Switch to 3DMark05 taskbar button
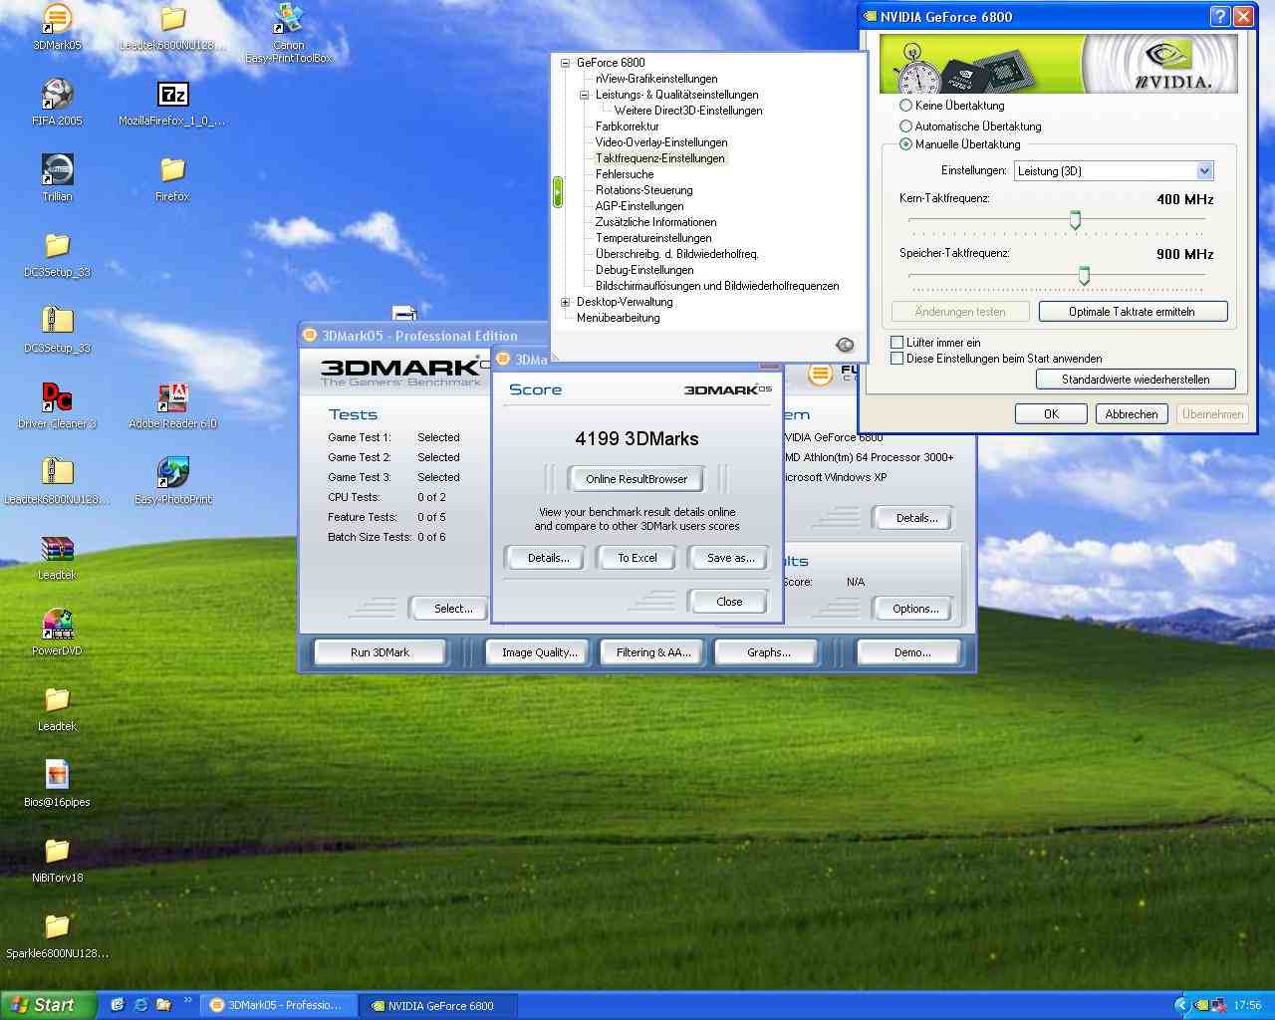Image resolution: width=1275 pixels, height=1020 pixels. pyautogui.click(x=276, y=1005)
